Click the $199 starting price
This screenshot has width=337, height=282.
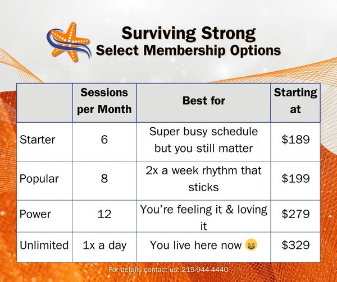point(295,179)
